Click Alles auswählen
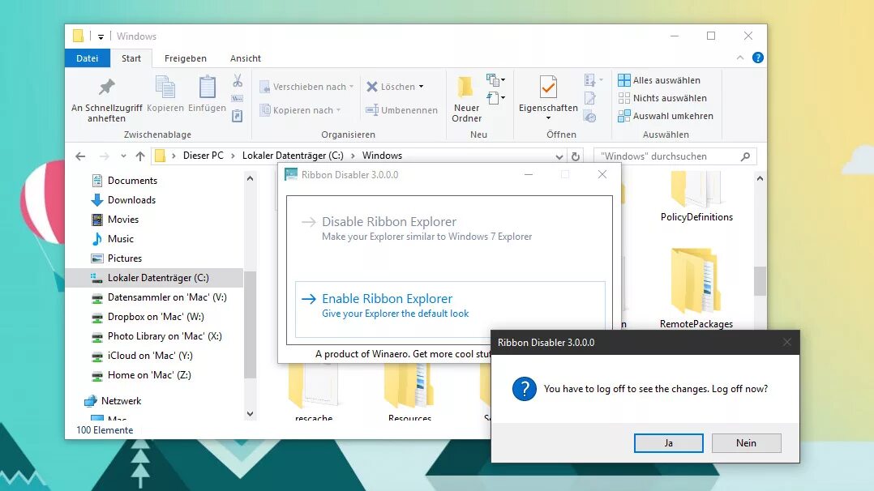Screen dimensions: 874x491 click(659, 80)
